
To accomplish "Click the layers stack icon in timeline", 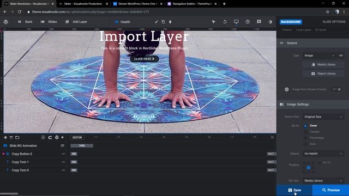I will 5,138.
